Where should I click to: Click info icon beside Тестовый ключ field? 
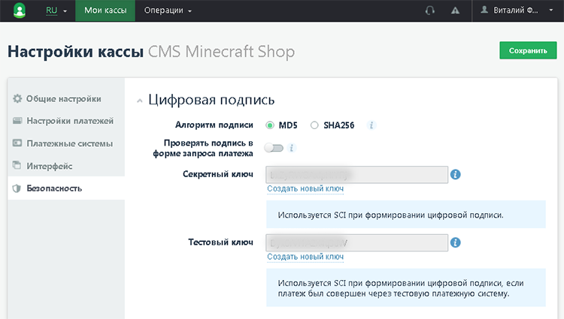(455, 243)
